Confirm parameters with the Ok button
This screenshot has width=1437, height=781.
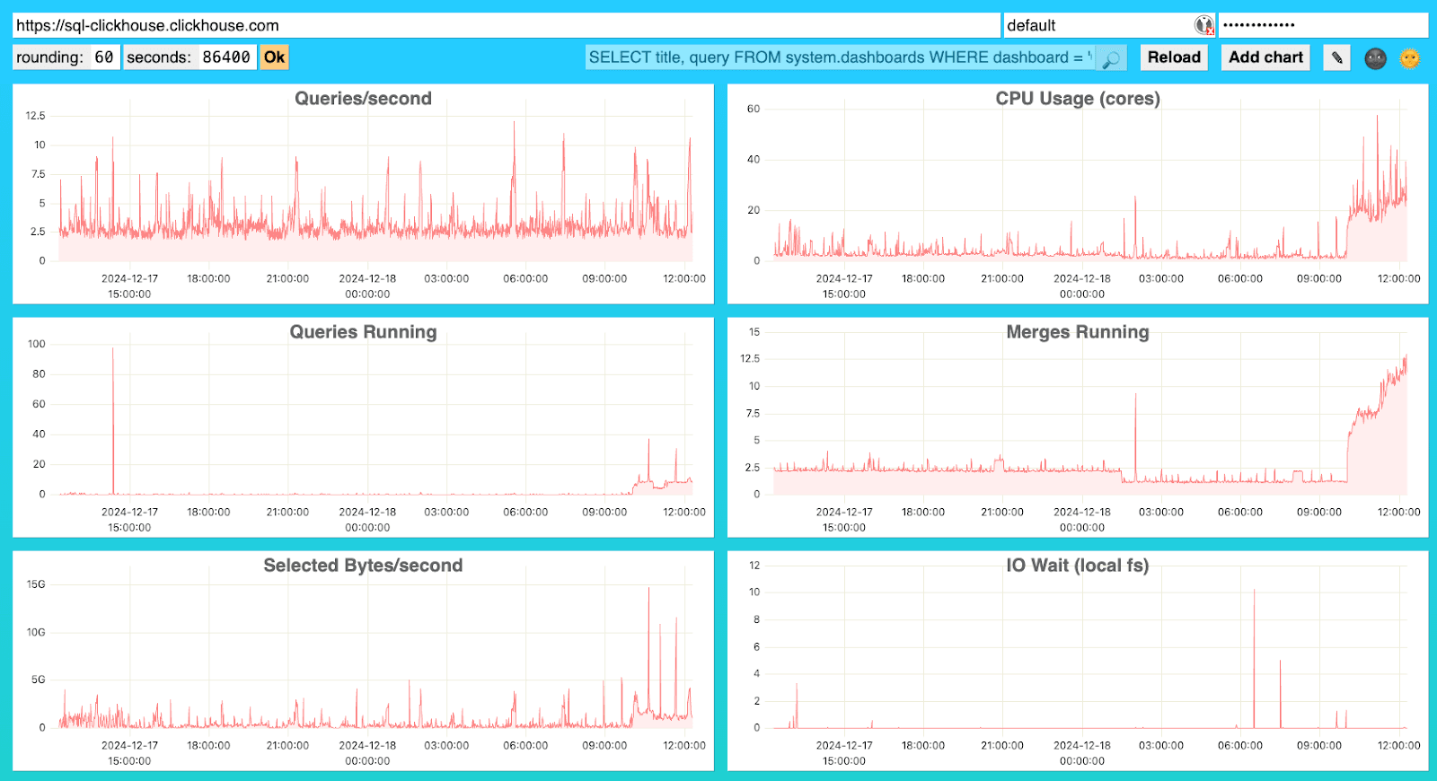click(274, 57)
